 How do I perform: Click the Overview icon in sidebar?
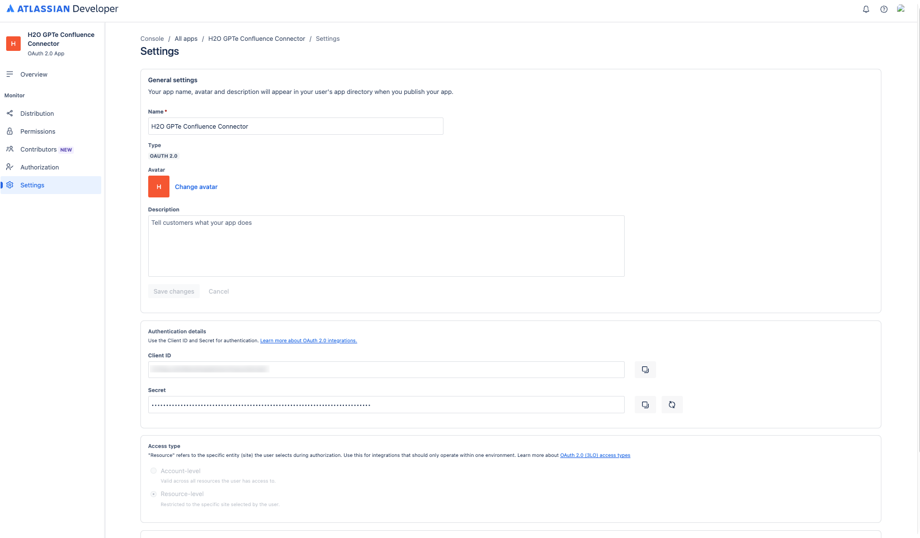point(10,74)
